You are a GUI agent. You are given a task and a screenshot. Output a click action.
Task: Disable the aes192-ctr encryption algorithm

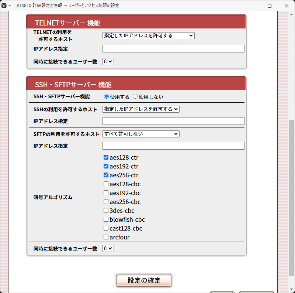[106, 166]
